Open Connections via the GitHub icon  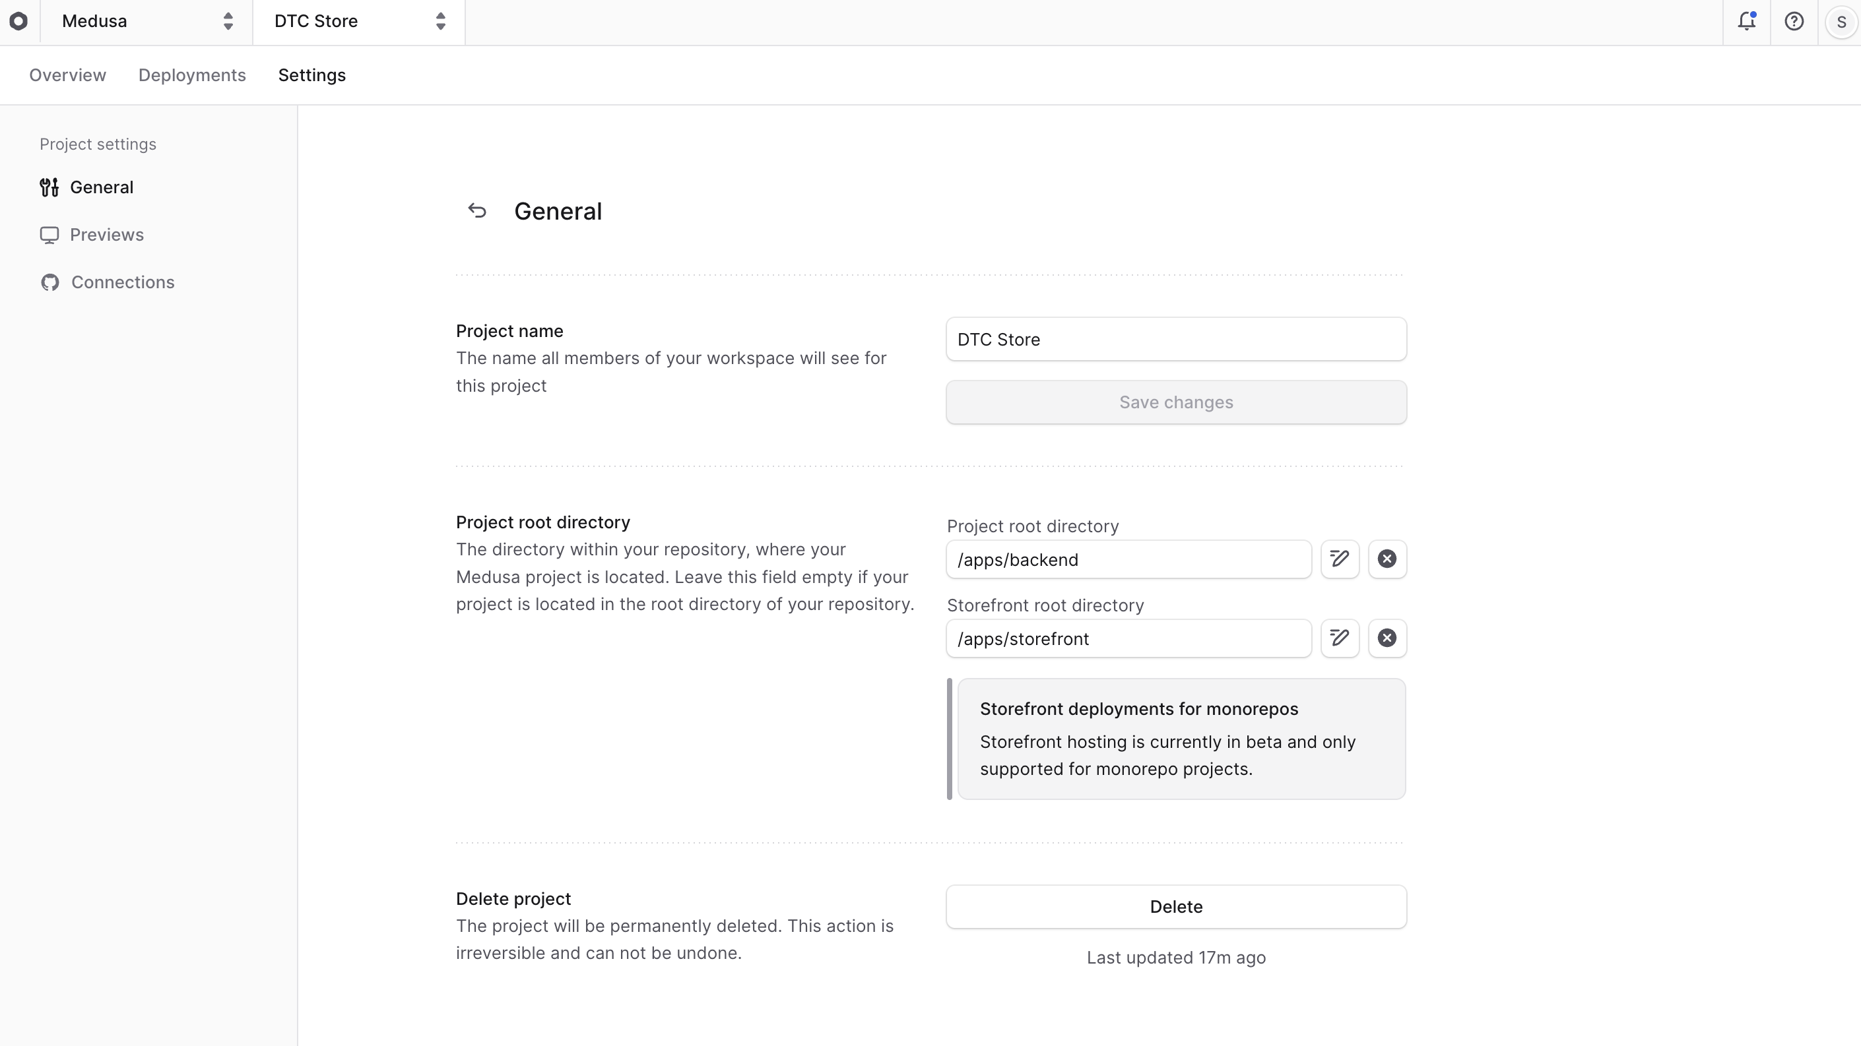[50, 282]
